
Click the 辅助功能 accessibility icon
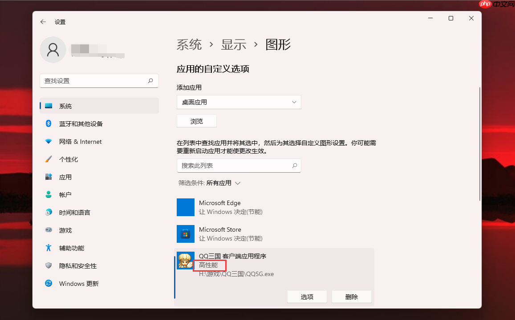(49, 248)
